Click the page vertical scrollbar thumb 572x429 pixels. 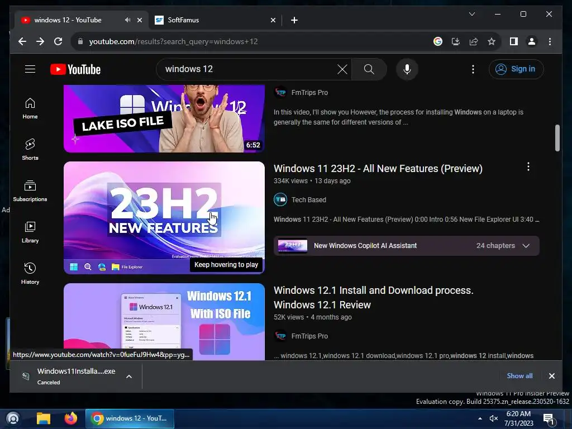557,138
